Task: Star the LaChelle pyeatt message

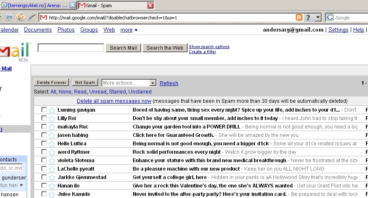Action: 52,169
